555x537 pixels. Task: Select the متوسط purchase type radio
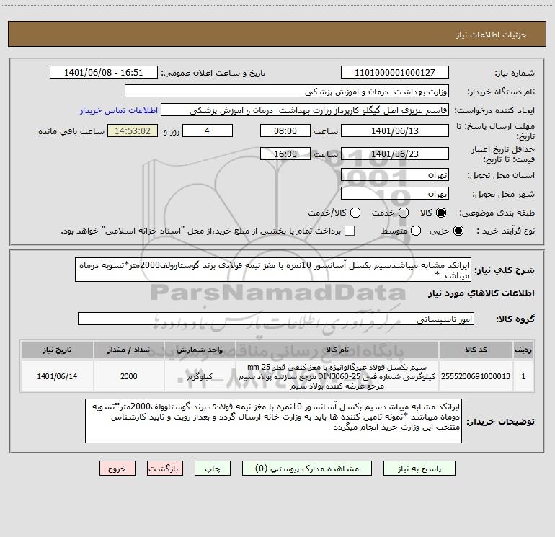point(416,231)
